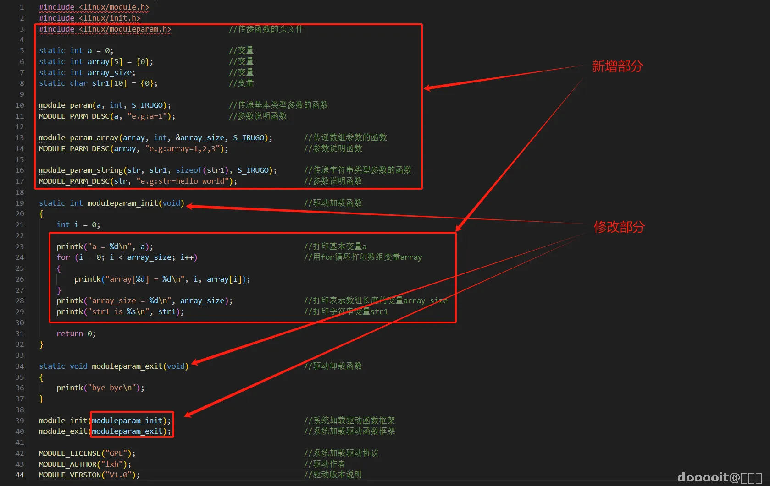Viewport: 770px width, 486px height.
Task: Click moduleparam_exit inside module_exit call
Action: (x=127, y=431)
